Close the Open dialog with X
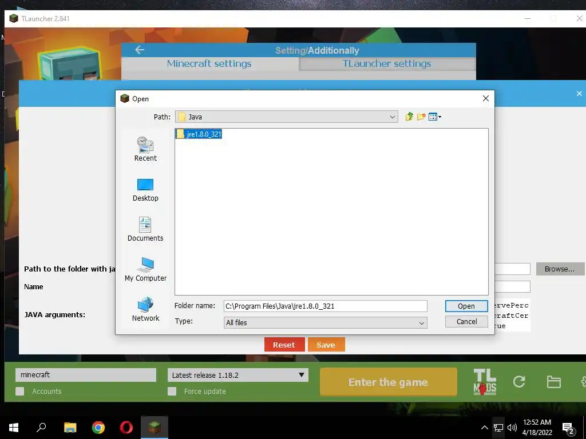This screenshot has width=586, height=439. 486,98
